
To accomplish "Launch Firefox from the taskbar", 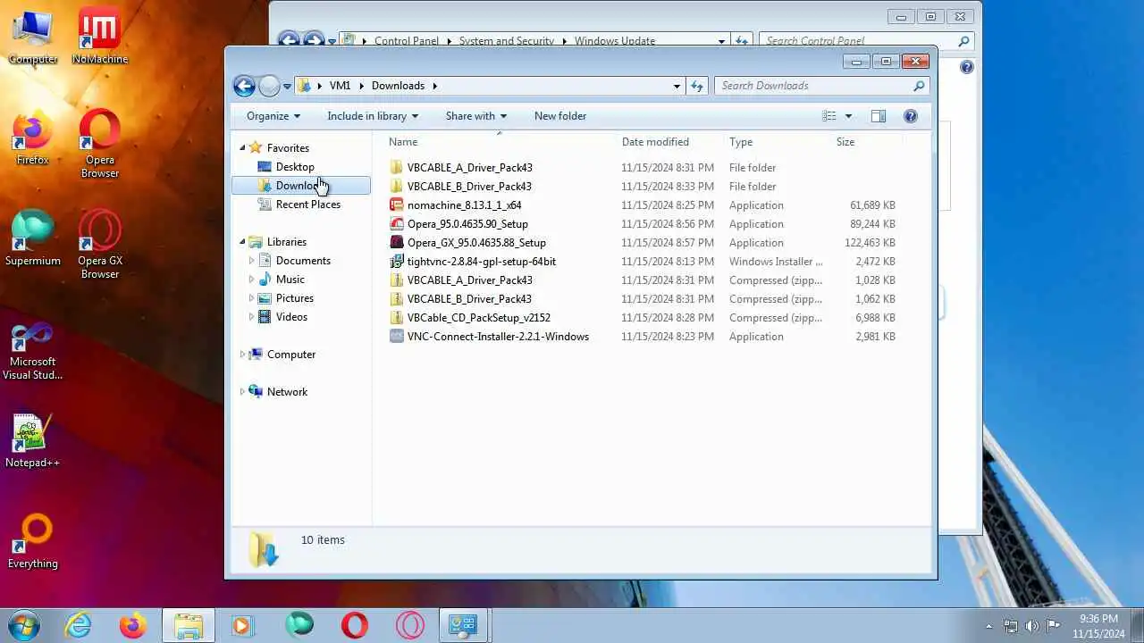I will [x=133, y=625].
